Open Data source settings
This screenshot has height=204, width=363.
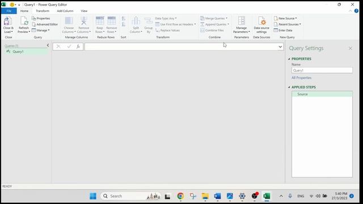[261, 25]
